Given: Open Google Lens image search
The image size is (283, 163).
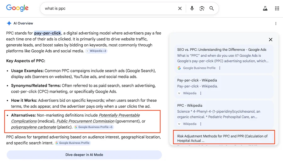Looking at the screenshot, I should point(202,8).
